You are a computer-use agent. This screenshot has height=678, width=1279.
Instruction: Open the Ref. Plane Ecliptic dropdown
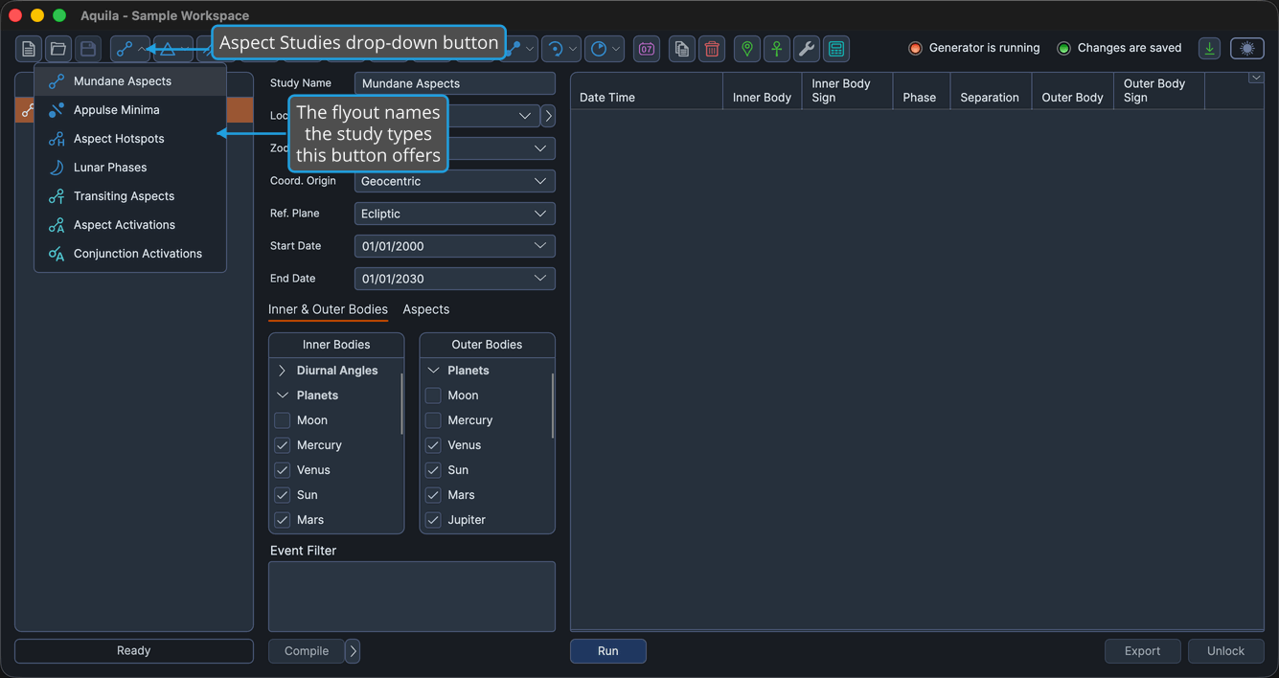(455, 214)
